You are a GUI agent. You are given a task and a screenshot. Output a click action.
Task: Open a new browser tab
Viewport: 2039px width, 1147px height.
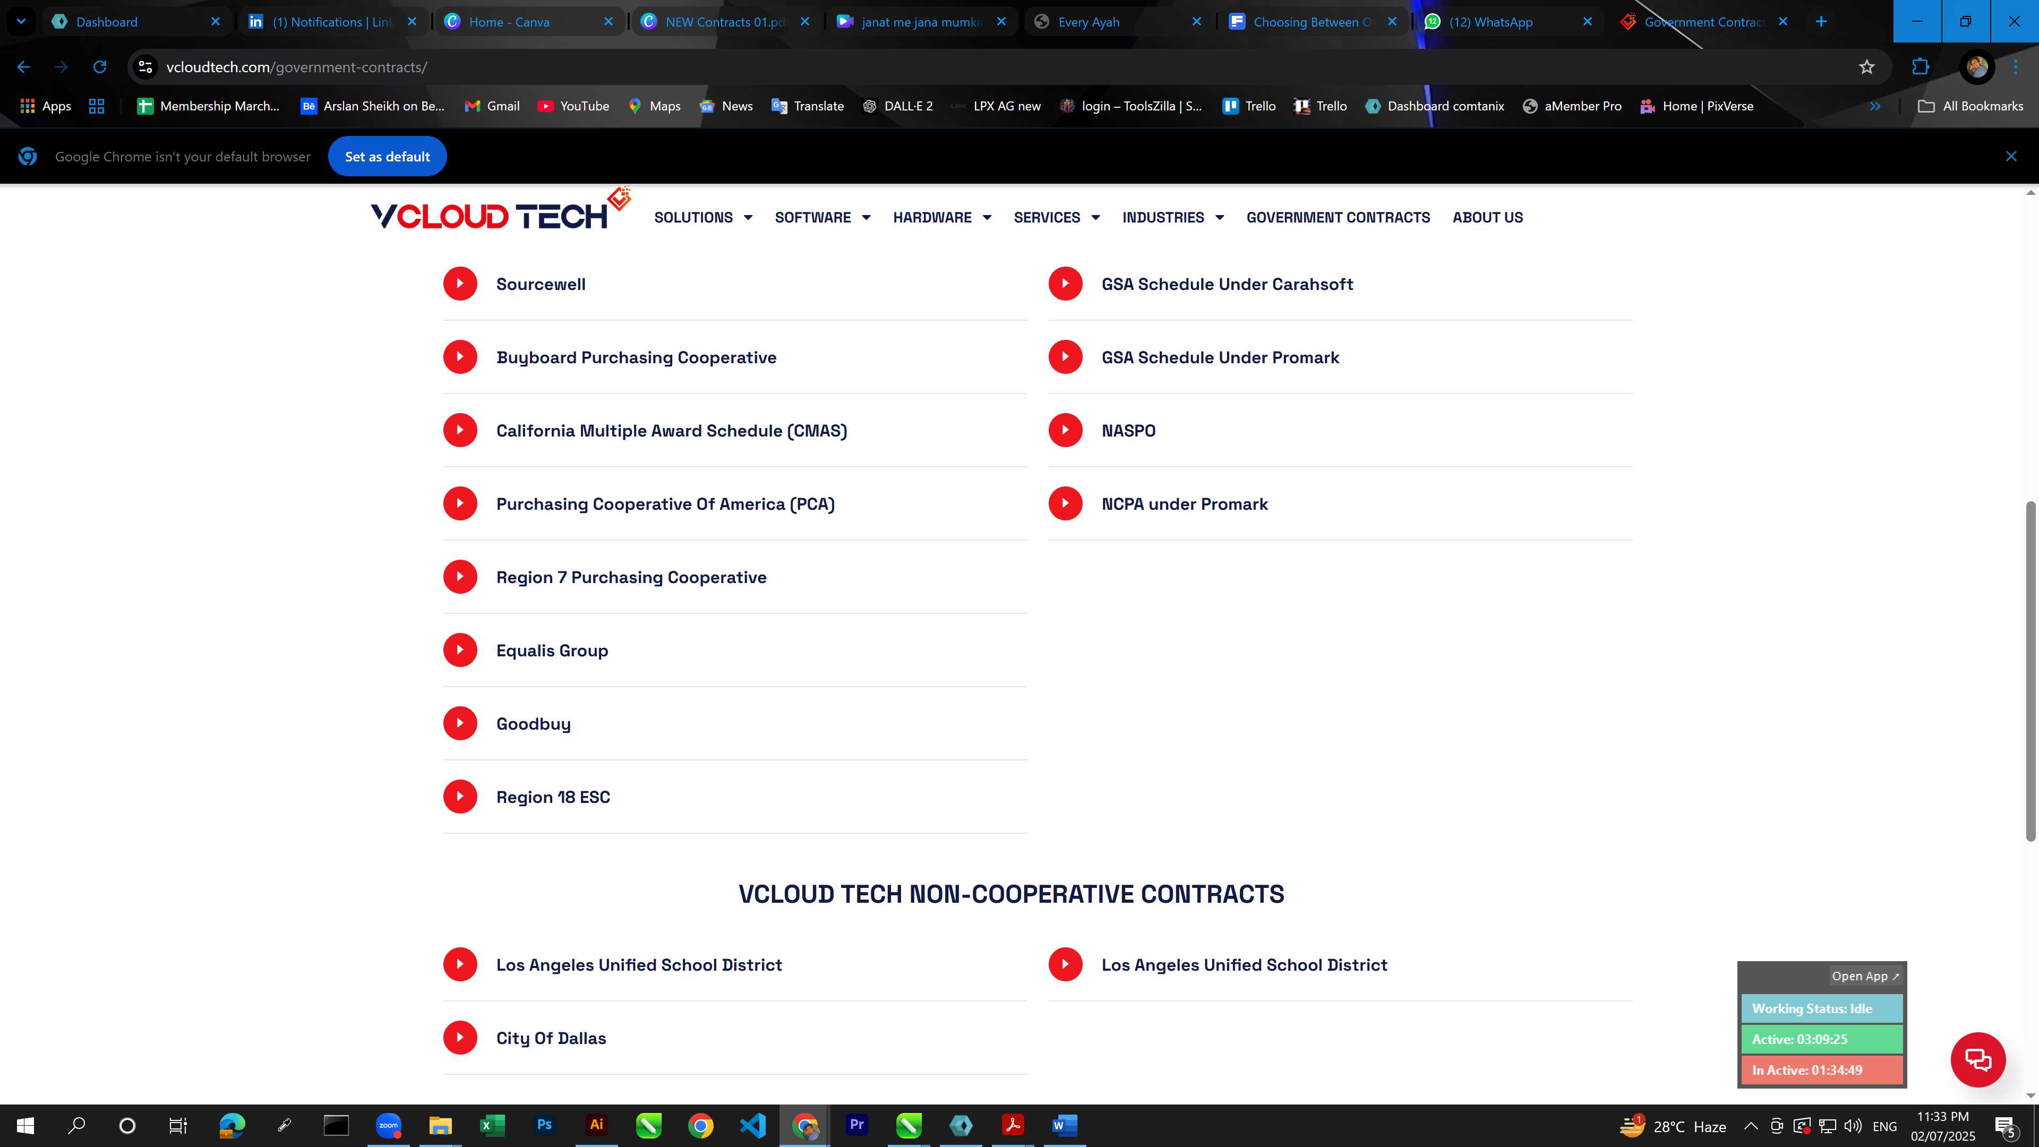click(1821, 21)
